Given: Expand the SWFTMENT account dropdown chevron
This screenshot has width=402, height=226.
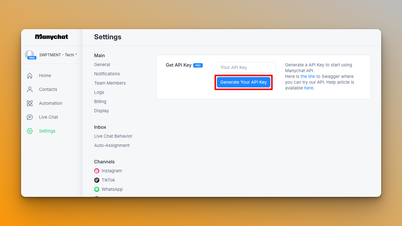Looking at the screenshot, I should 76,54.
